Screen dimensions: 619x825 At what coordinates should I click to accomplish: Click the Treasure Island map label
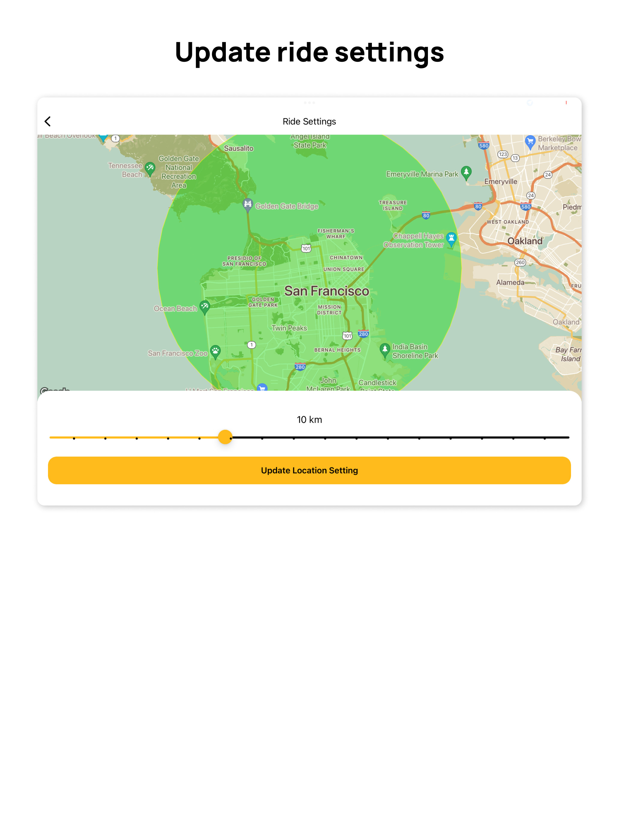point(393,206)
